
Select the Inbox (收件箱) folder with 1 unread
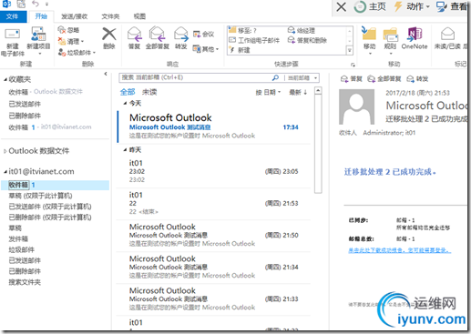click(x=55, y=185)
